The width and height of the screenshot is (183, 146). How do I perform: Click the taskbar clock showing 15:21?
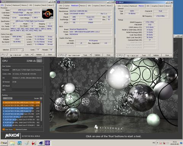coord(175,143)
